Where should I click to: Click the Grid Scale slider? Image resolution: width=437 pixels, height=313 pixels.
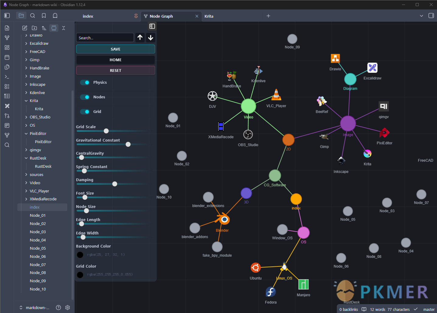(113, 131)
